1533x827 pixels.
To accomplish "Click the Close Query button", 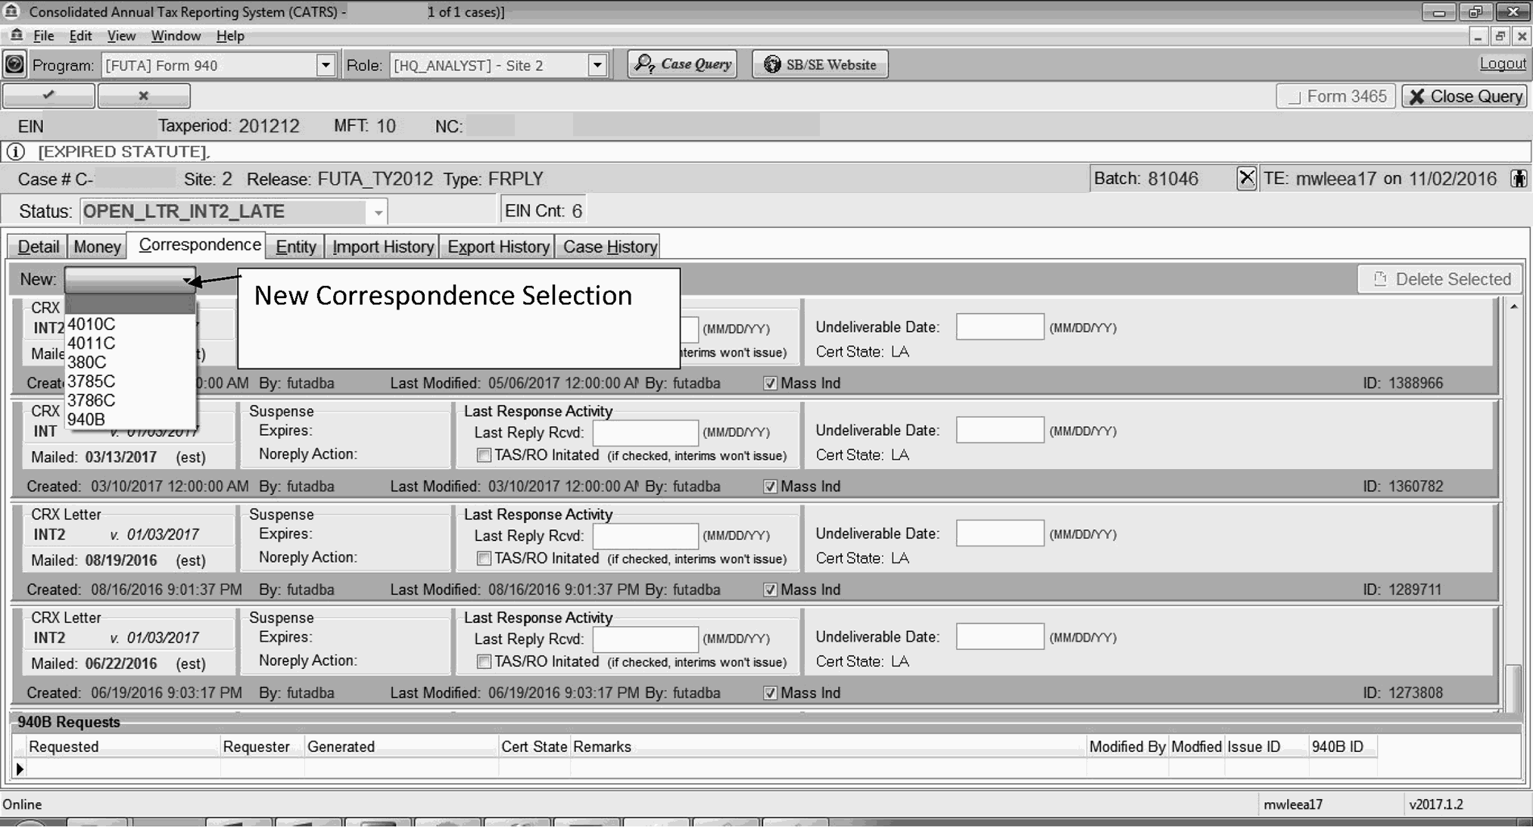I will [1464, 96].
